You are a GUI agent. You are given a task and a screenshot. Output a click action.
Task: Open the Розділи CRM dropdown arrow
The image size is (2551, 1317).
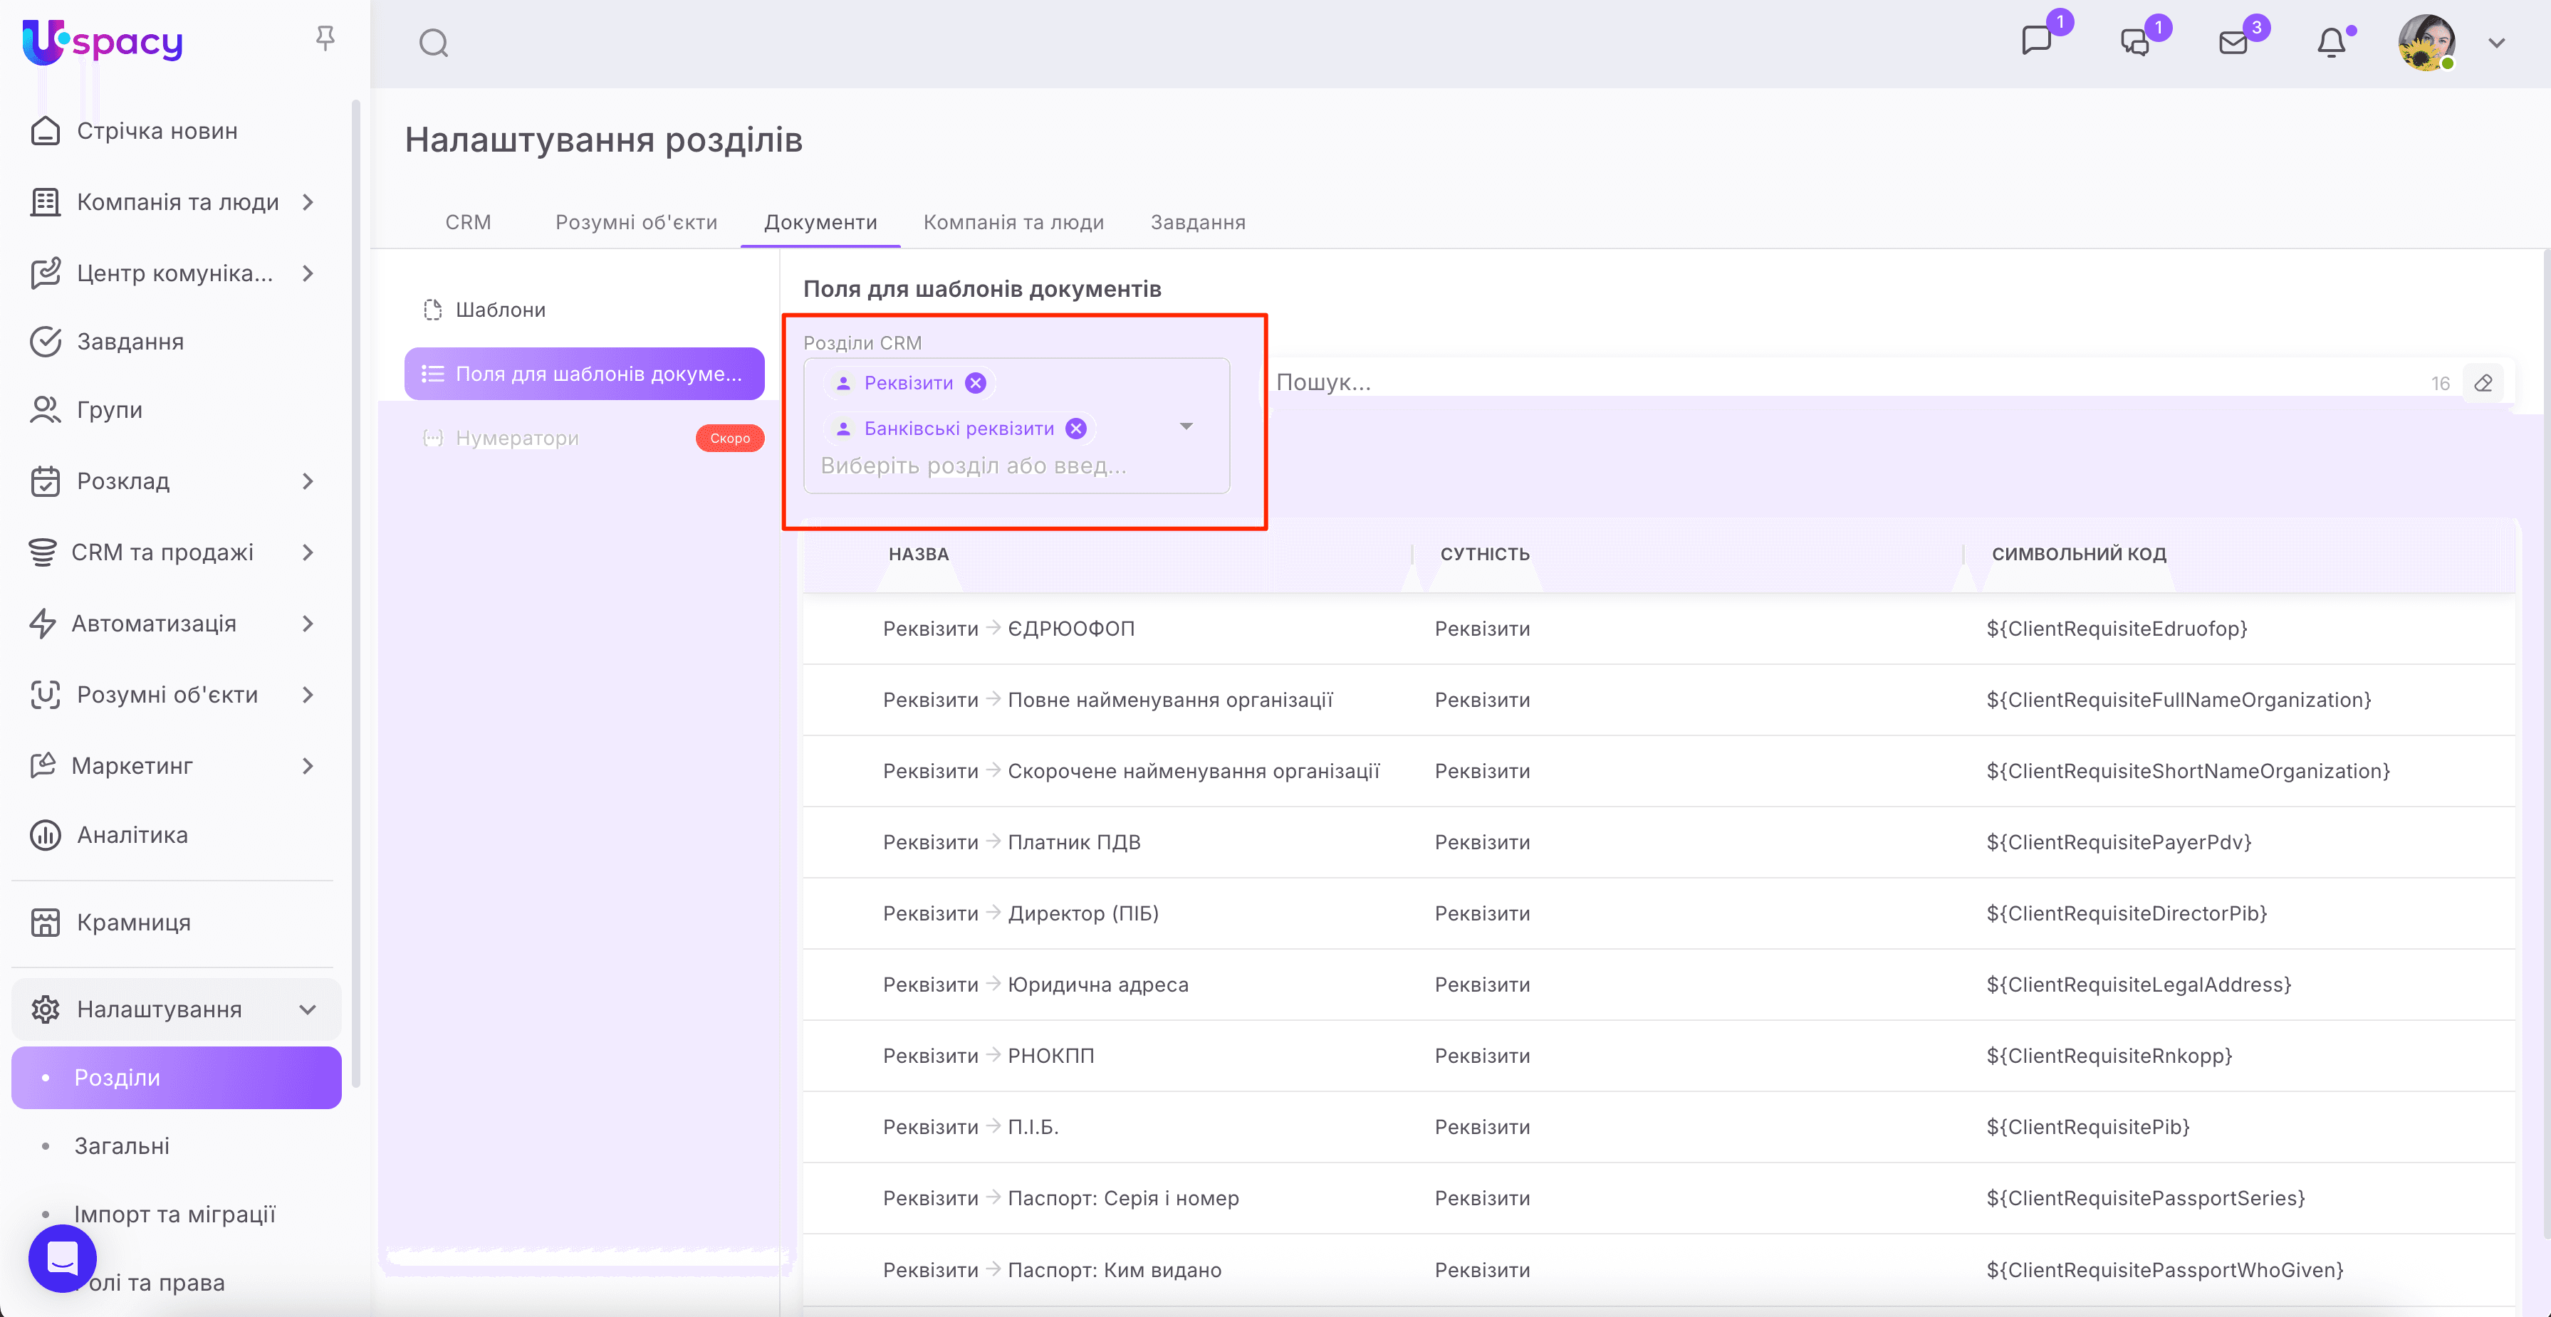[x=1186, y=427]
